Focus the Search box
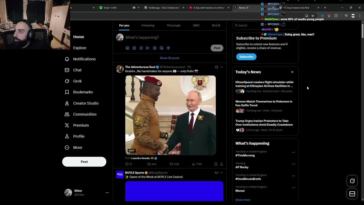Screen dimensions: 364x205 (x=265, y=25)
